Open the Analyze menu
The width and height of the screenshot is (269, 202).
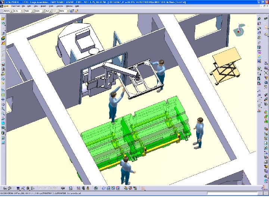click(x=59, y=6)
